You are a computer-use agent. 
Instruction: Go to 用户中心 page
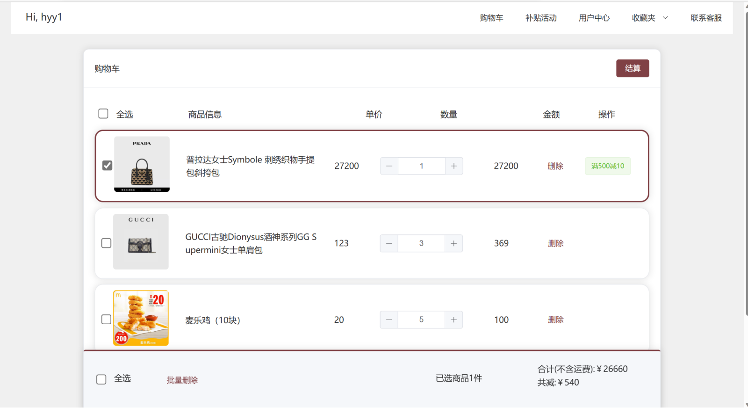(594, 18)
